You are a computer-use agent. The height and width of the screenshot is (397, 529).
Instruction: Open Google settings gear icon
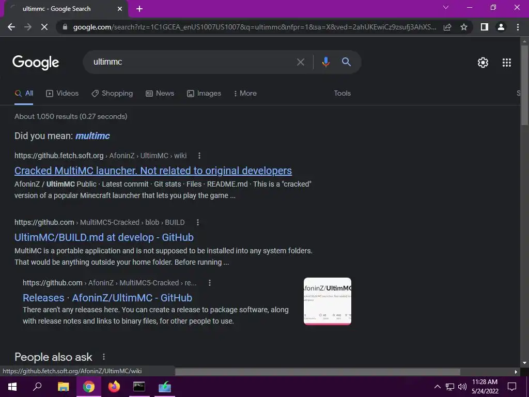pyautogui.click(x=483, y=63)
